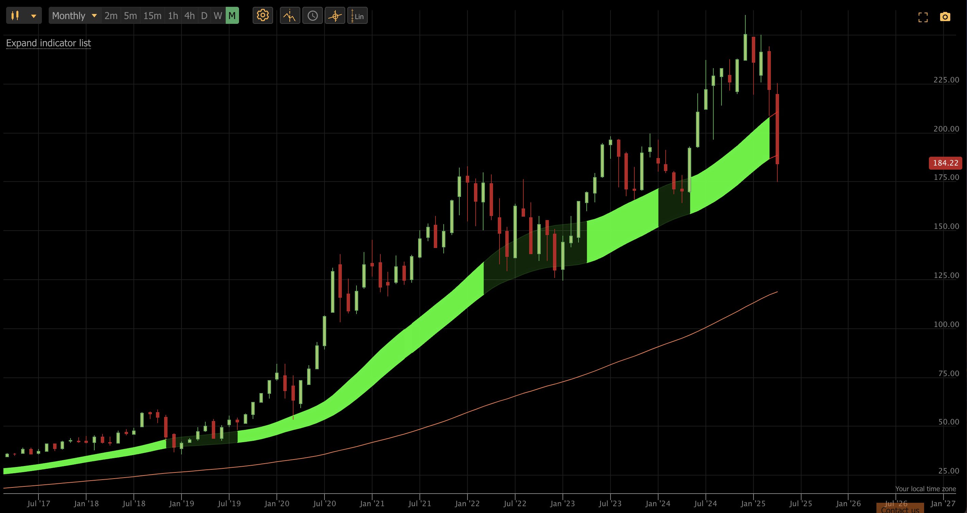
Task: Click the camera screenshot icon
Action: [x=945, y=17]
